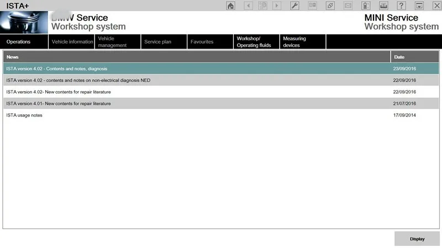
Task: Sort by the Date column header
Action: (x=415, y=57)
